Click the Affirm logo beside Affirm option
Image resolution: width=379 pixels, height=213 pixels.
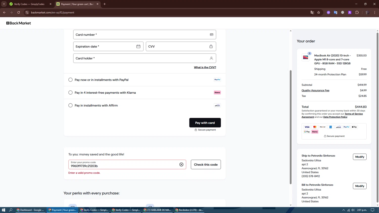(x=217, y=105)
